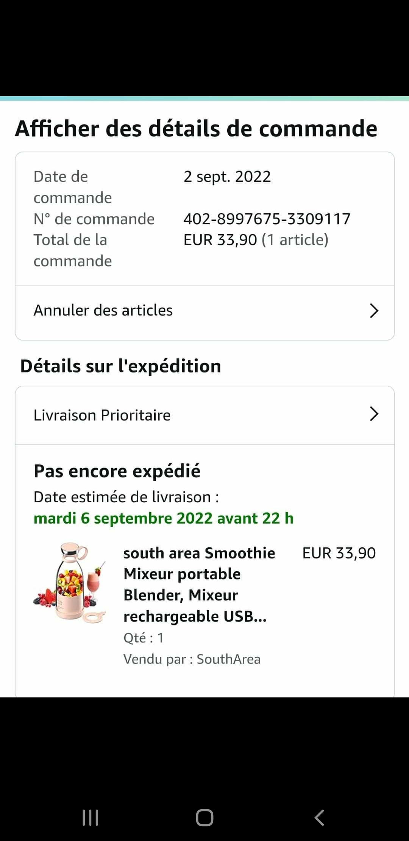Click the green estimated delivery date text

point(164,518)
